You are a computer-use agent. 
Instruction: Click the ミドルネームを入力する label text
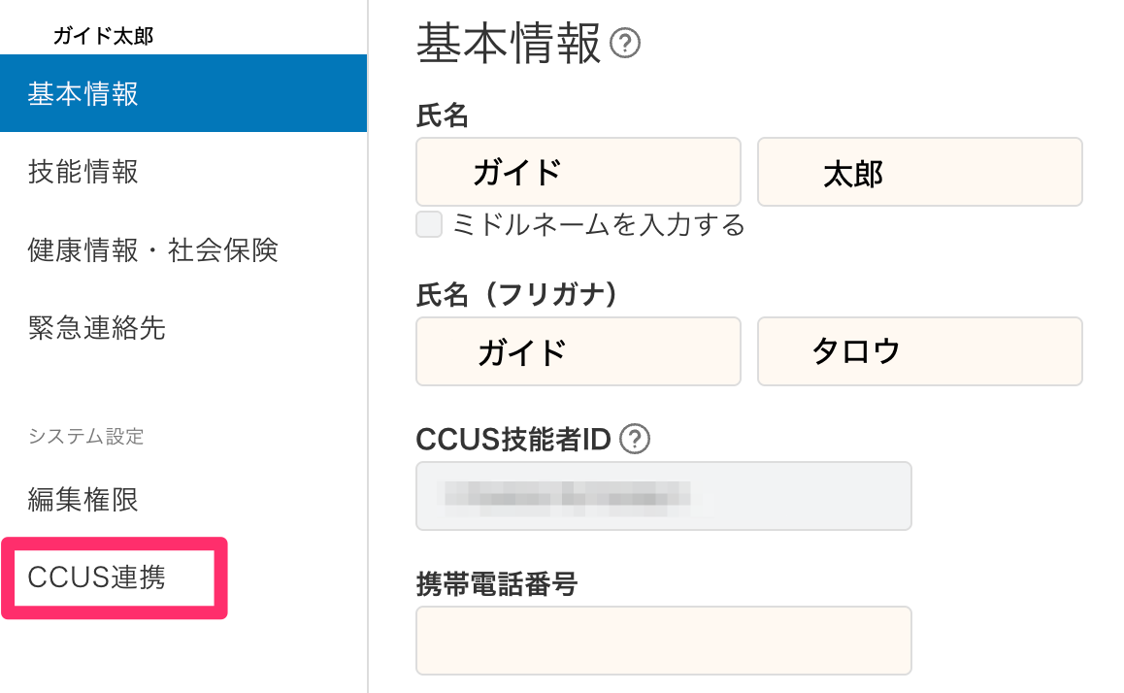point(599,225)
